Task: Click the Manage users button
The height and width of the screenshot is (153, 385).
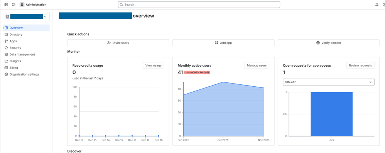Action: click(257, 66)
